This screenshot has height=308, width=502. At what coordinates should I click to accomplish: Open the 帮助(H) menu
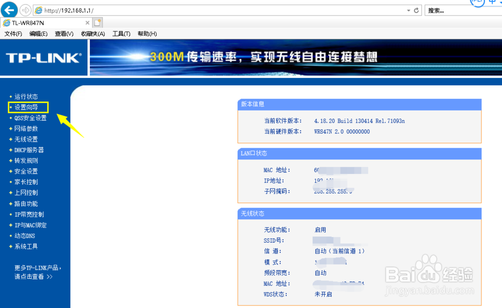pos(147,34)
